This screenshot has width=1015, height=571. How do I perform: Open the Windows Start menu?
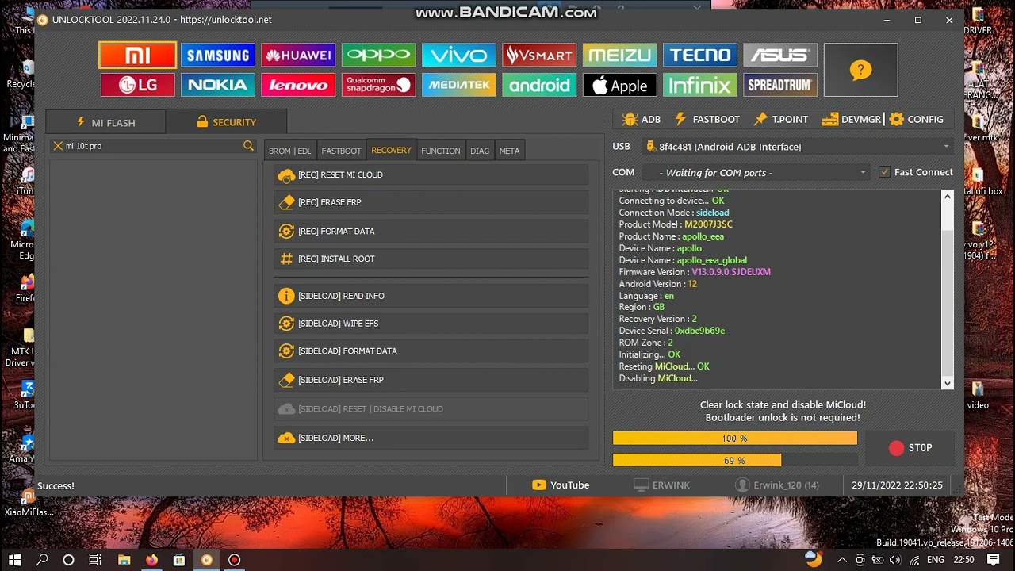(x=14, y=560)
